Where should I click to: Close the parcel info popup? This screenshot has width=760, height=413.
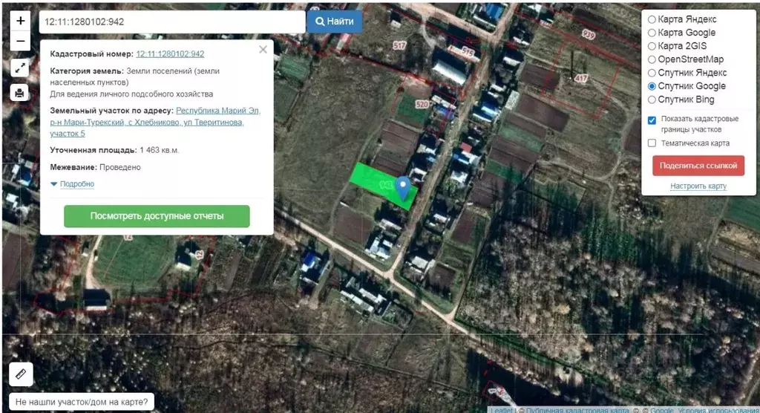[x=263, y=50]
